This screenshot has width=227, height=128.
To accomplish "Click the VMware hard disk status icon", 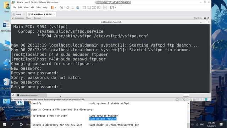I will pos(177,100).
